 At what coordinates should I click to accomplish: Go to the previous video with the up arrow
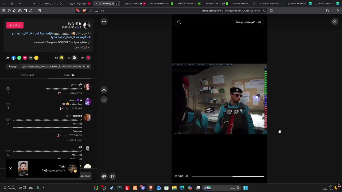click(x=104, y=90)
